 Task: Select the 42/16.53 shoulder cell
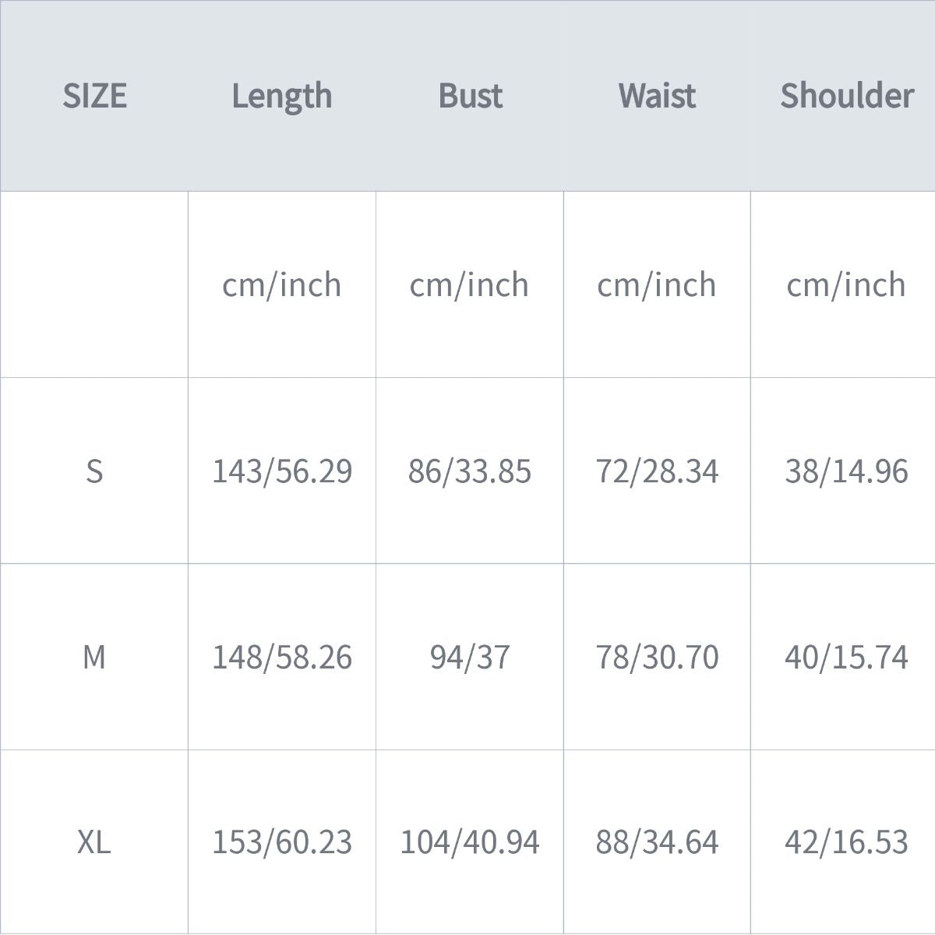point(846,842)
